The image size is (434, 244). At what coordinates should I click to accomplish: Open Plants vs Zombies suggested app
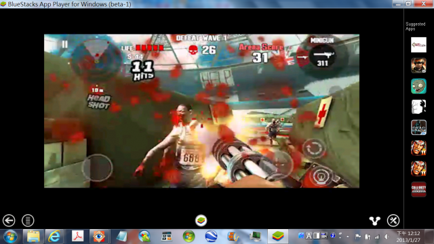click(418, 86)
